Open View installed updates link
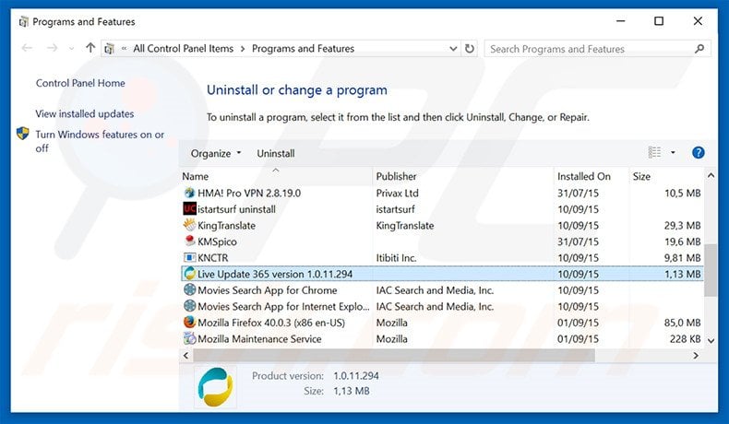The height and width of the screenshot is (424, 729). pos(85,113)
